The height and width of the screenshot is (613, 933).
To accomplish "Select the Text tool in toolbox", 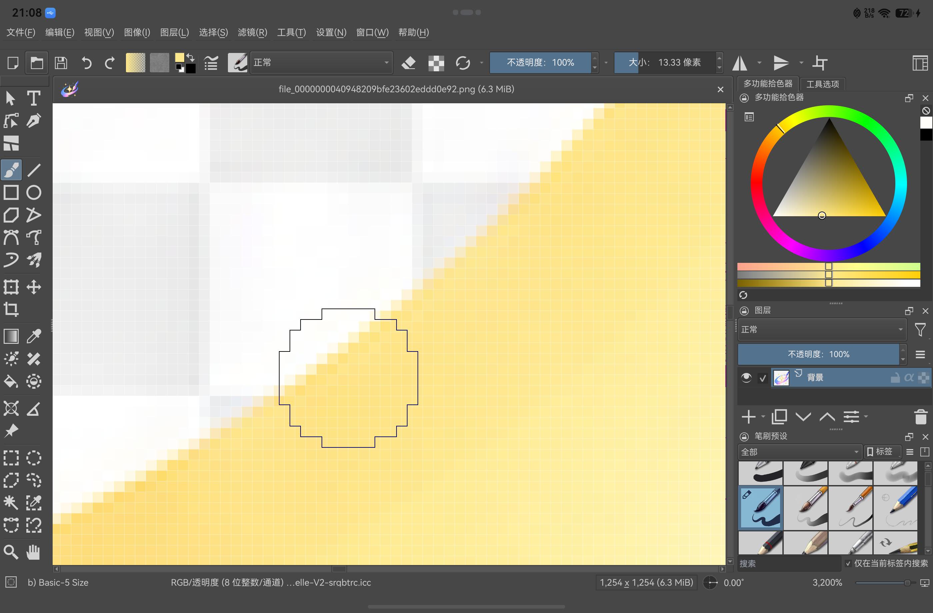I will [34, 98].
